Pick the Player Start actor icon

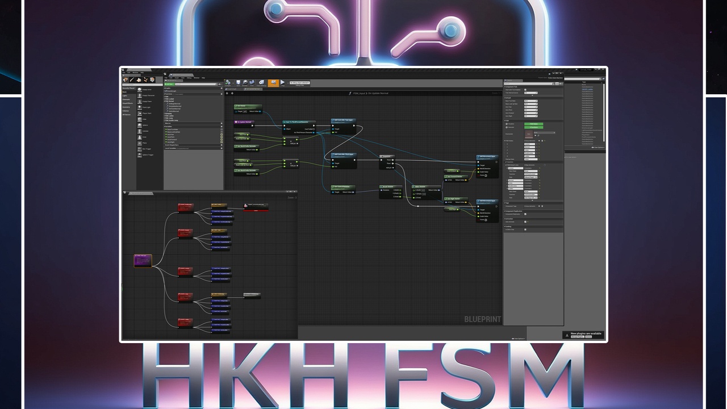click(140, 113)
